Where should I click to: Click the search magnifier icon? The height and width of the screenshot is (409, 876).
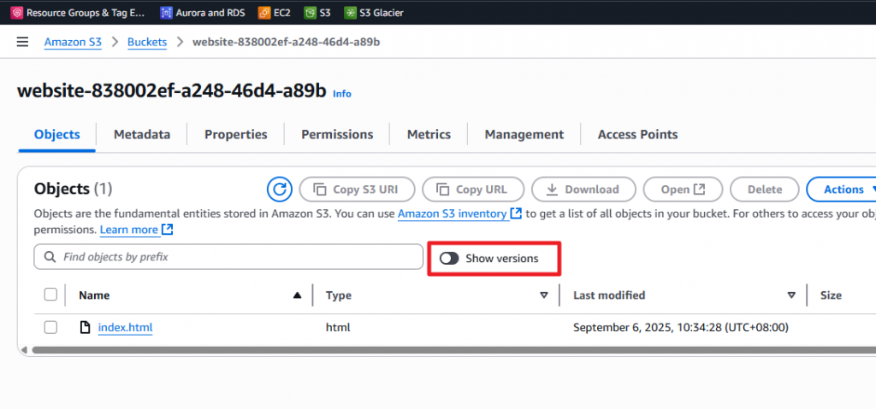click(x=50, y=257)
